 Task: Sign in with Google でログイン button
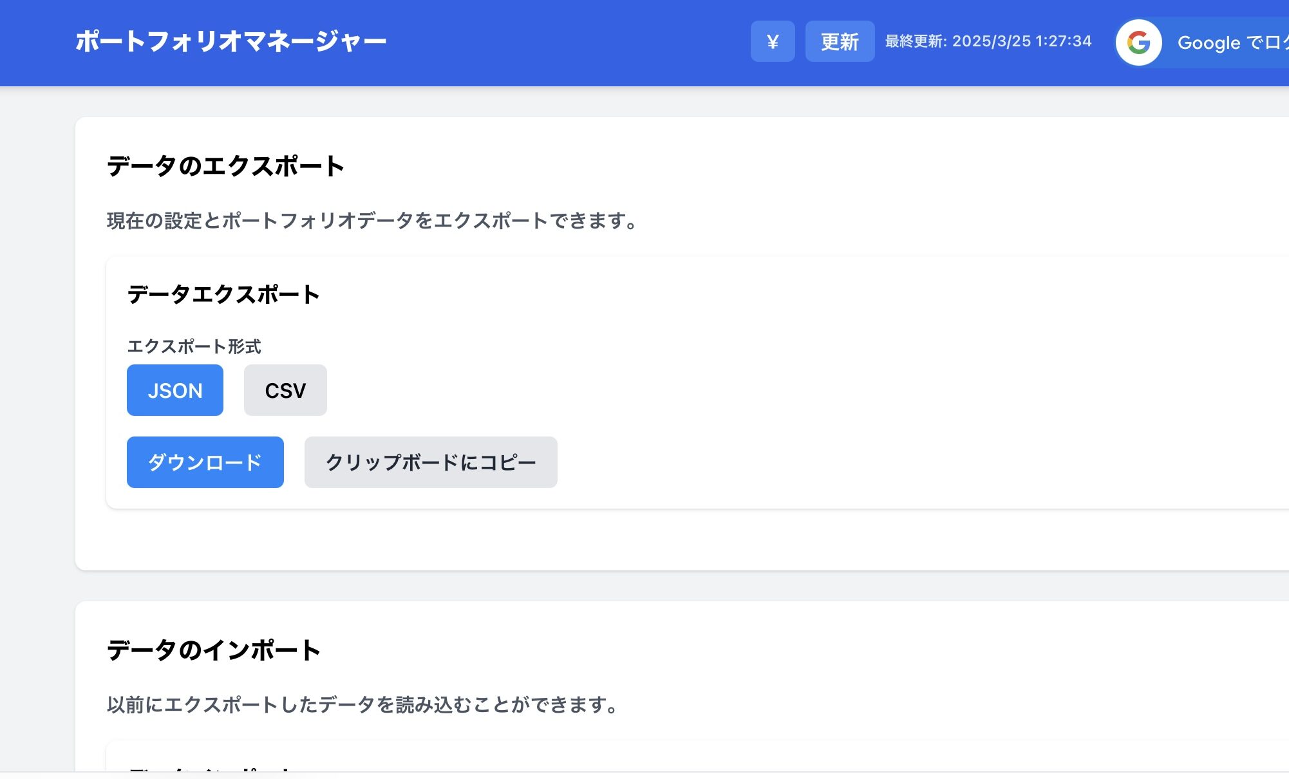point(1202,42)
